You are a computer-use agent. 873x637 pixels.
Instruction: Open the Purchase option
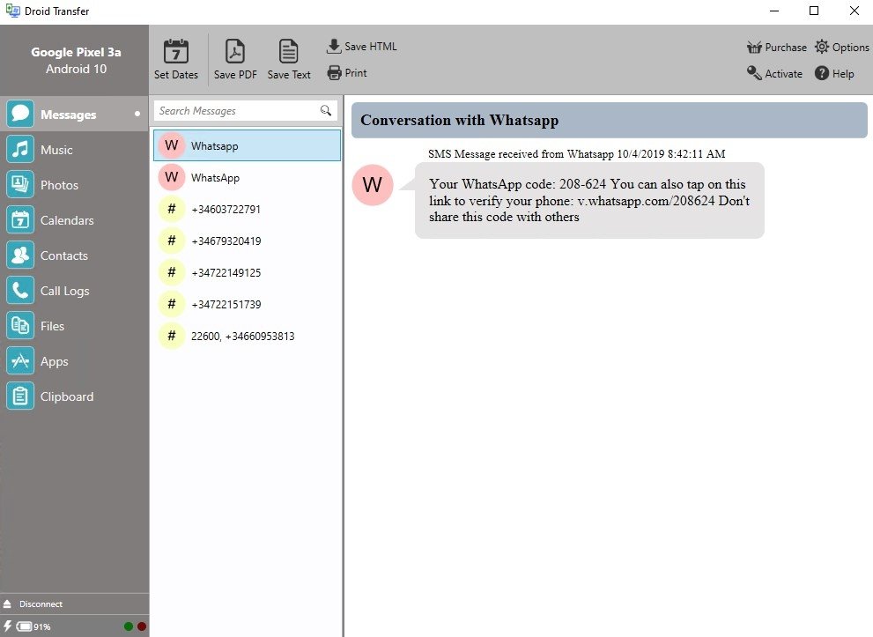tap(777, 48)
